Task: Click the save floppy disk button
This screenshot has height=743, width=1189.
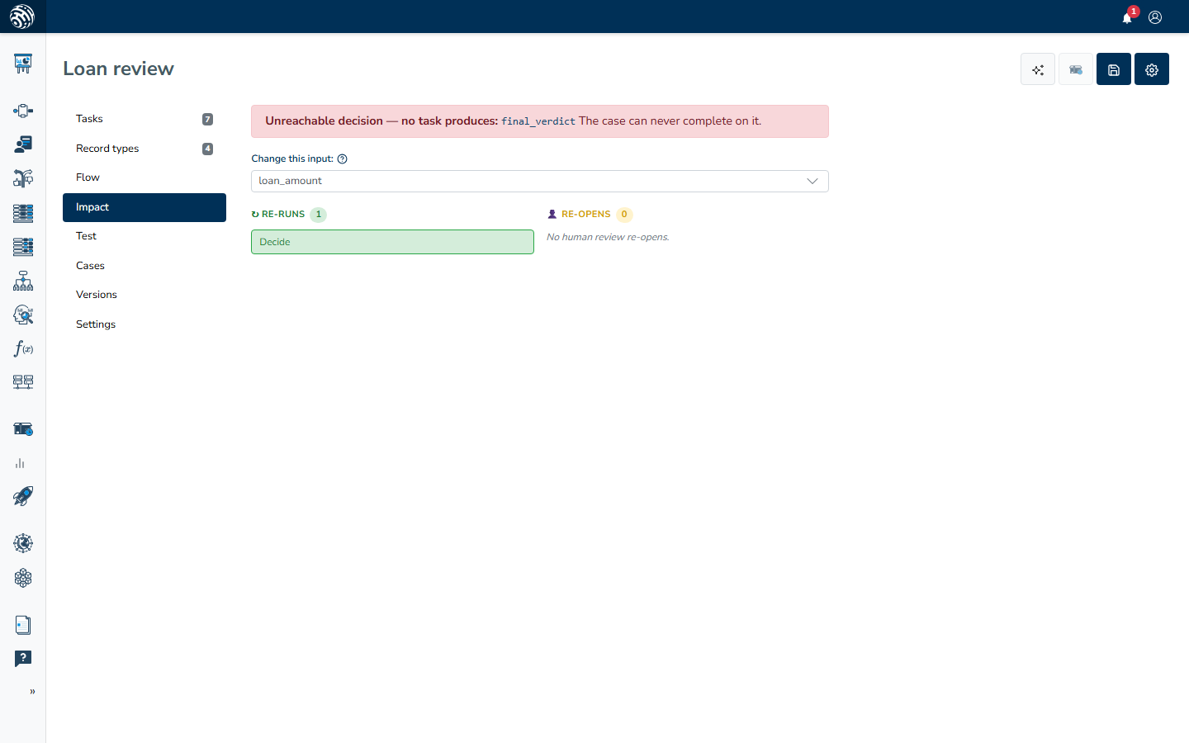Action: [1114, 69]
